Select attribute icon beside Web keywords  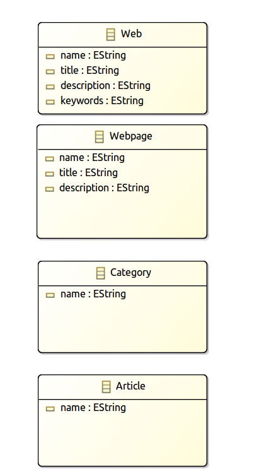click(50, 102)
